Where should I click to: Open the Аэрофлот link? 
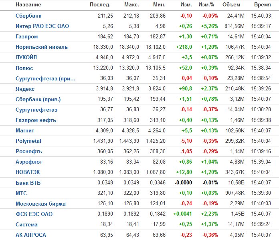[29, 162]
